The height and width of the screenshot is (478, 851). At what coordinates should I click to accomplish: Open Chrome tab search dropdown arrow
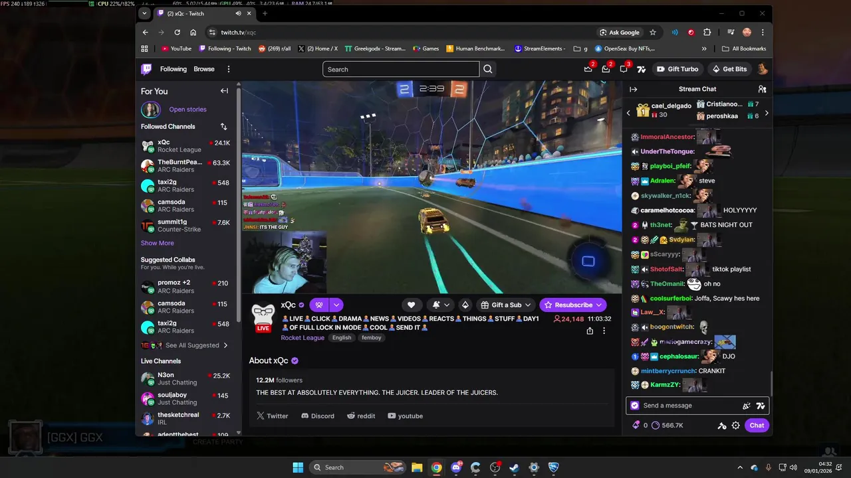[145, 13]
